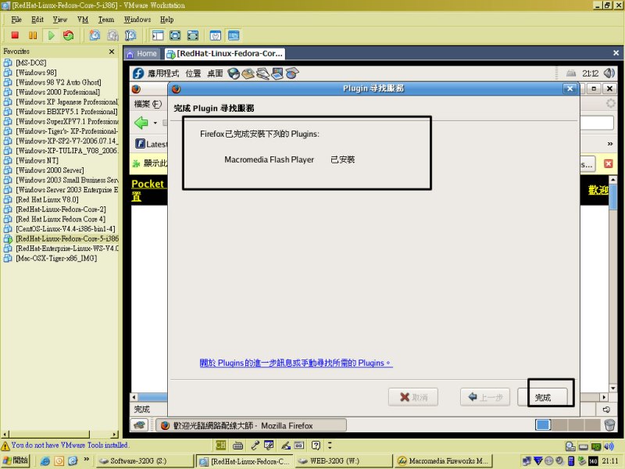Click the VMware Tools warning icon in the status bar
The image size is (625, 469).
coord(5,446)
